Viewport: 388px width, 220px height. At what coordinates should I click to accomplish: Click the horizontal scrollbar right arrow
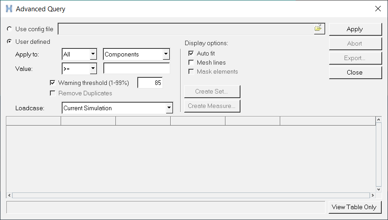click(x=373, y=195)
